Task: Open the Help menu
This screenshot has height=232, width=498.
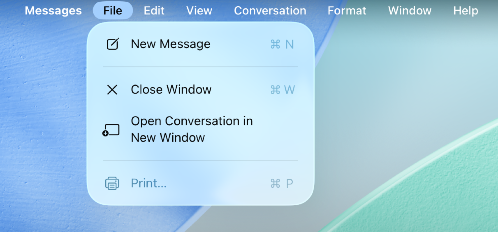Action: click(x=466, y=10)
